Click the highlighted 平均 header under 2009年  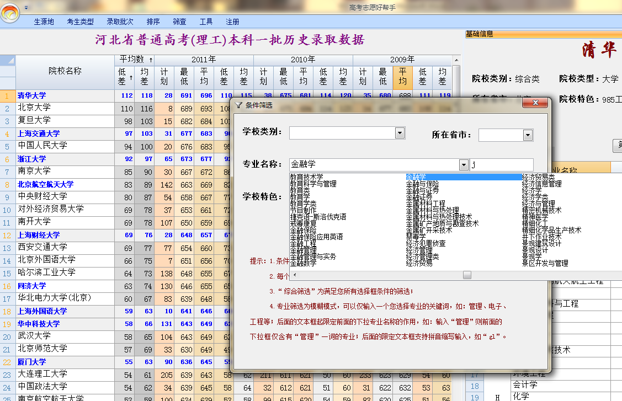pyautogui.click(x=402, y=77)
